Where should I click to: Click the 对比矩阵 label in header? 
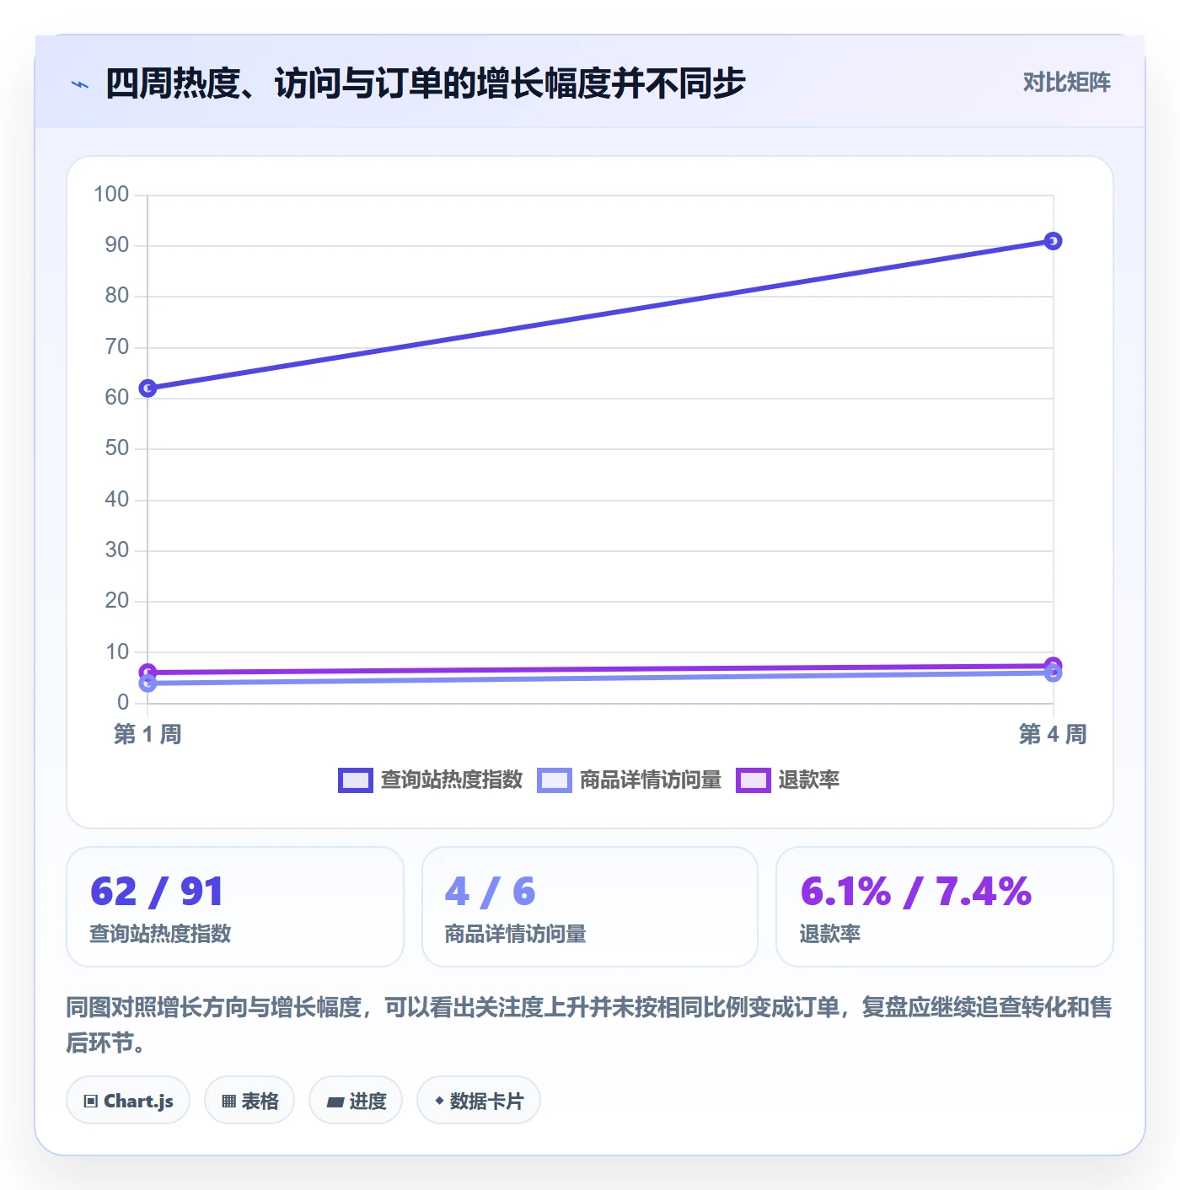pos(1066,83)
